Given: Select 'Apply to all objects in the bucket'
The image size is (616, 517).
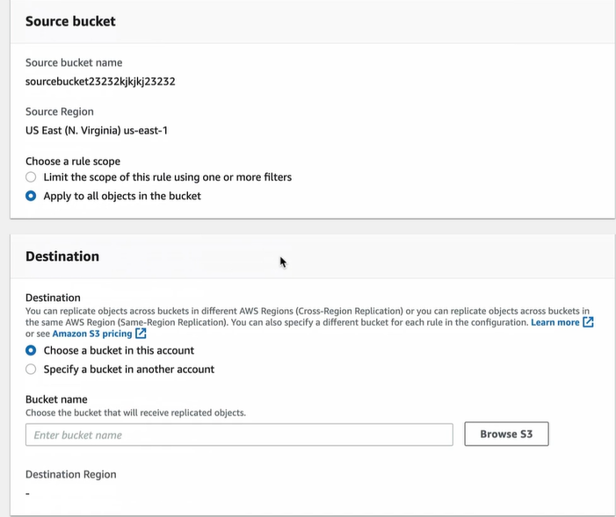Looking at the screenshot, I should 31,196.
